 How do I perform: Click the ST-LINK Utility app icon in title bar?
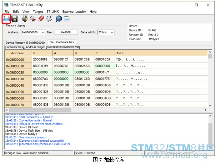coord(6,5)
